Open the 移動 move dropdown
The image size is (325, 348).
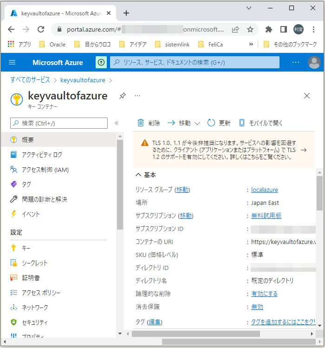[x=184, y=123]
